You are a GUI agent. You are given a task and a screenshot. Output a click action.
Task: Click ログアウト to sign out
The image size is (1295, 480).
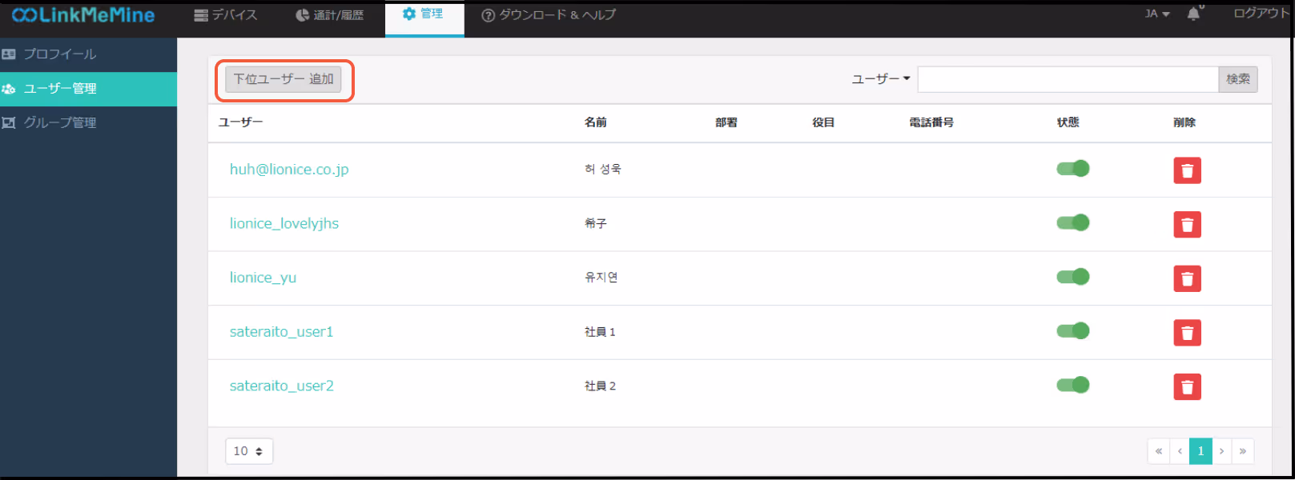click(x=1261, y=14)
